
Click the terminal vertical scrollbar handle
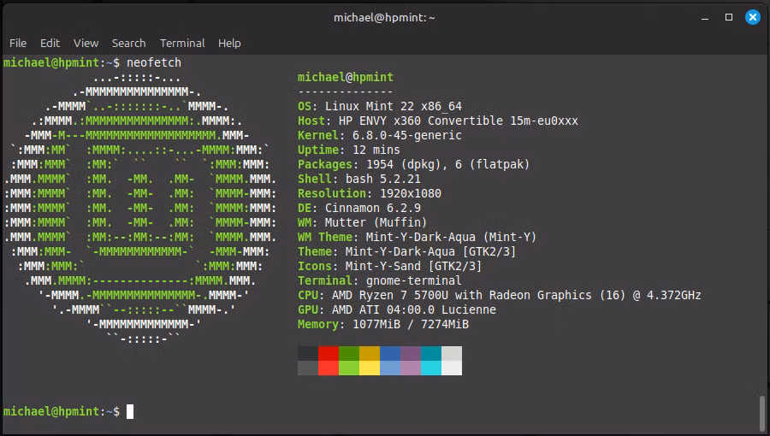762,414
